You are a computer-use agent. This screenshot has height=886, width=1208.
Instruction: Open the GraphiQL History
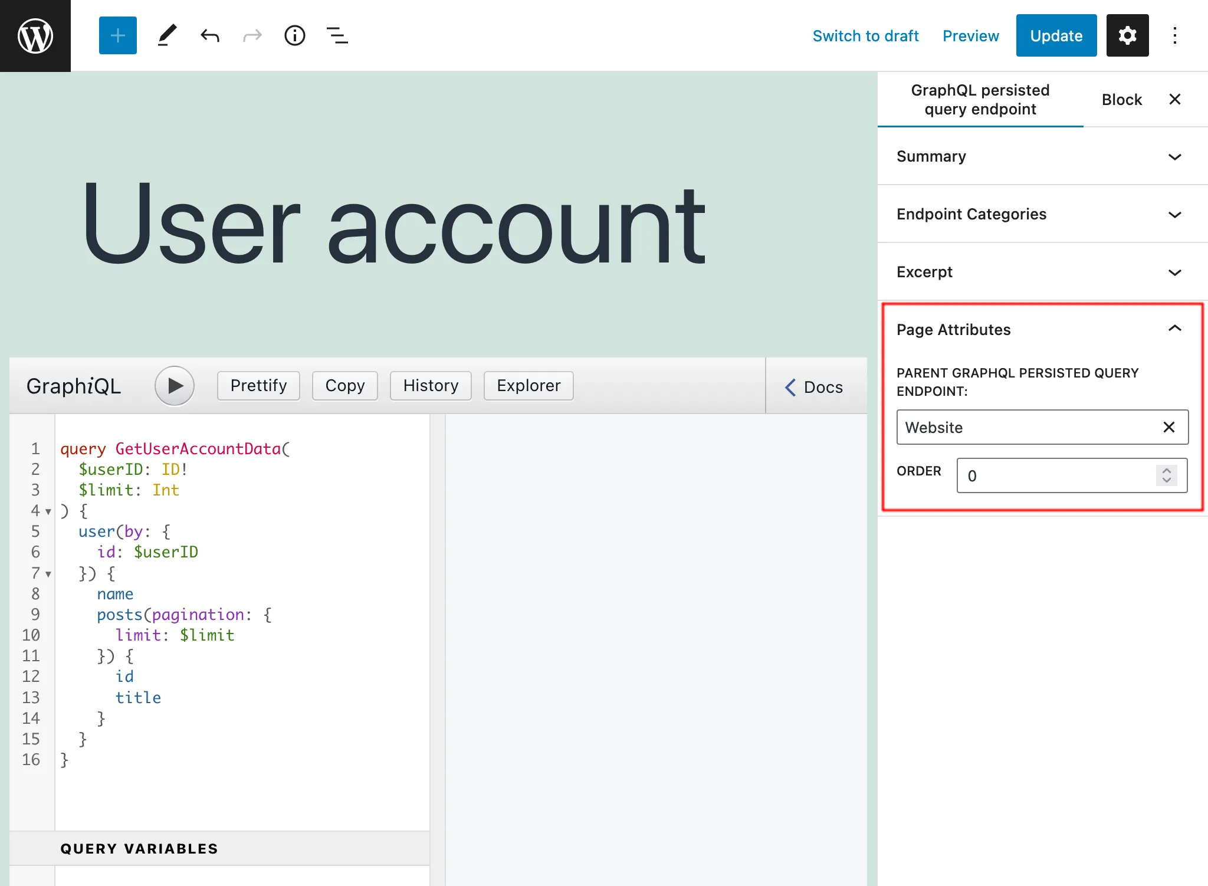tap(431, 386)
